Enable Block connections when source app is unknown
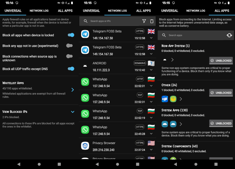The height and width of the screenshot is (169, 235). [69, 56]
